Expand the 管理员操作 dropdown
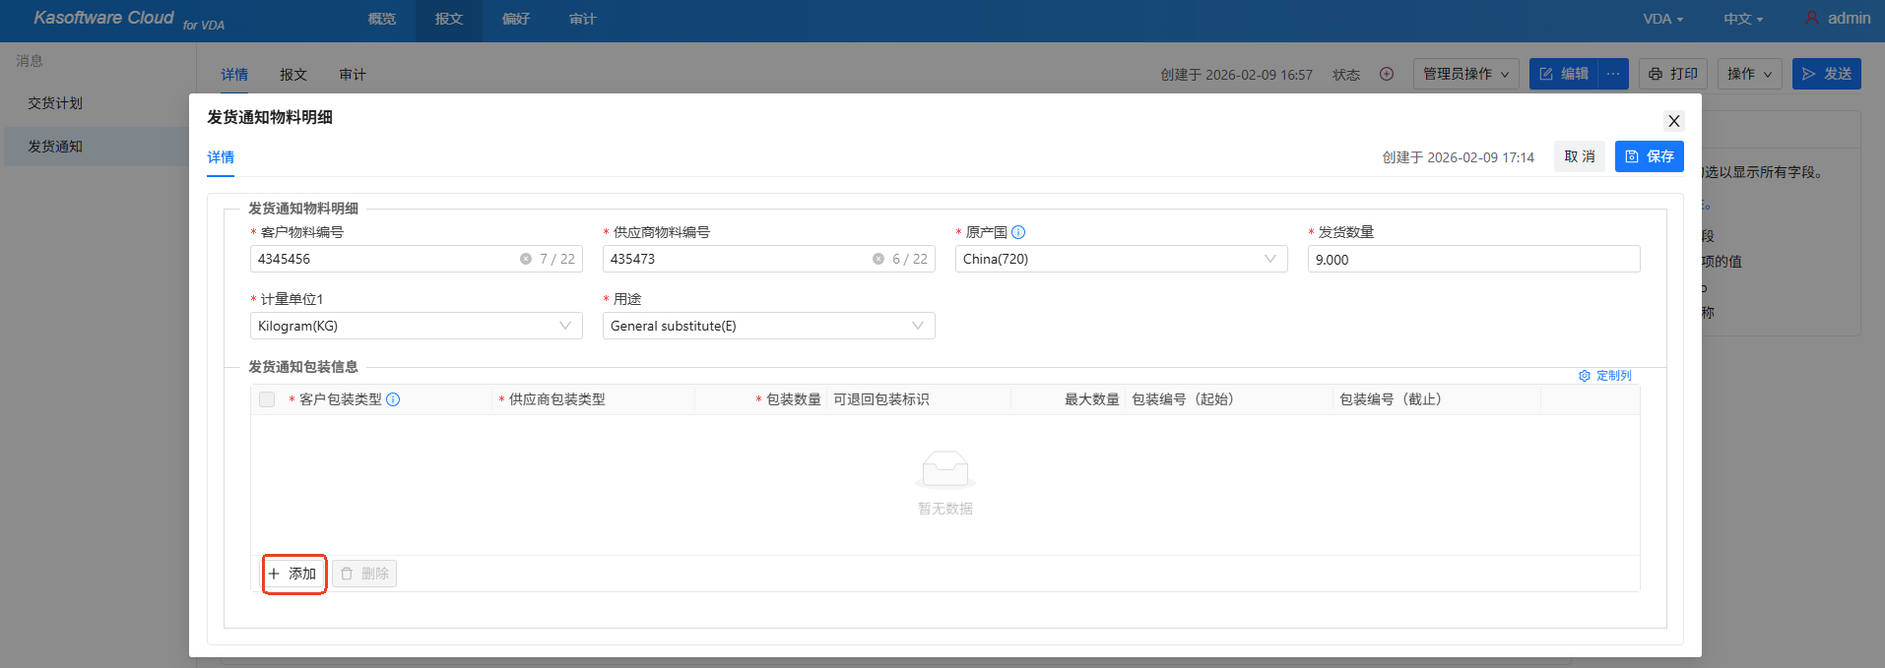The image size is (1885, 668). coord(1465,74)
